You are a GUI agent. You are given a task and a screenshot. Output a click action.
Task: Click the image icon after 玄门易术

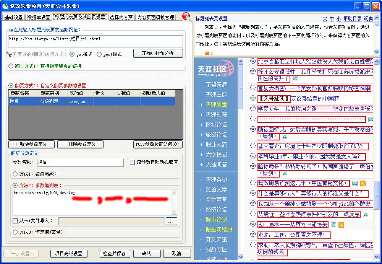(x=333, y=225)
